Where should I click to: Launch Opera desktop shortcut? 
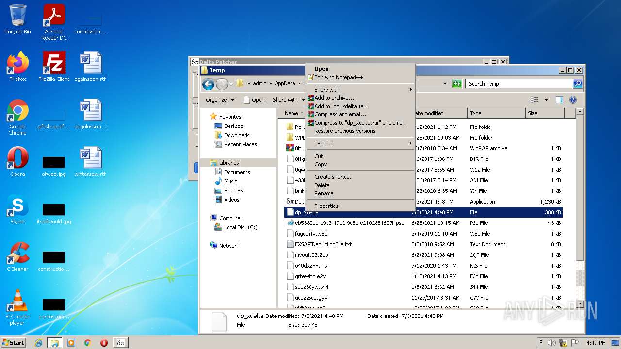(x=17, y=162)
